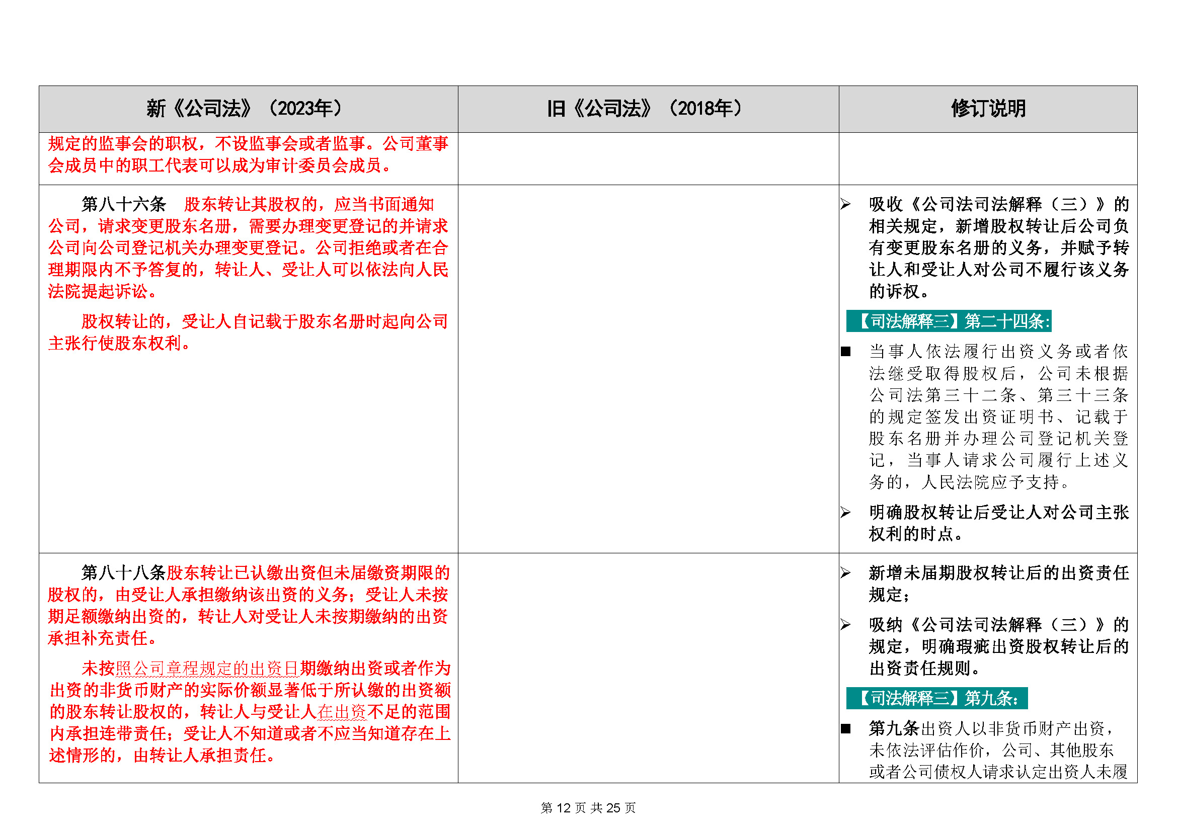Image resolution: width=1177 pixels, height=832 pixels.
Task: Click the 第八十六条 article heading
Action: [124, 205]
